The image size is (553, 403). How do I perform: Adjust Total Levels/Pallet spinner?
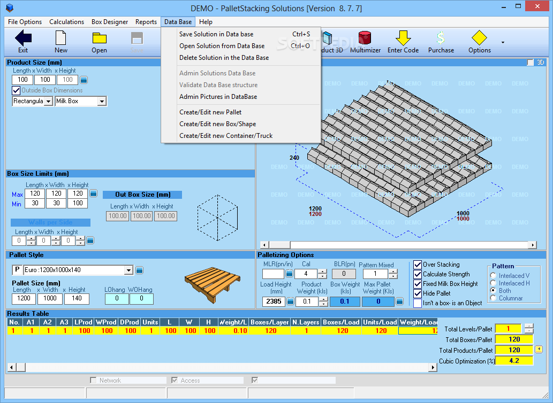point(529,328)
